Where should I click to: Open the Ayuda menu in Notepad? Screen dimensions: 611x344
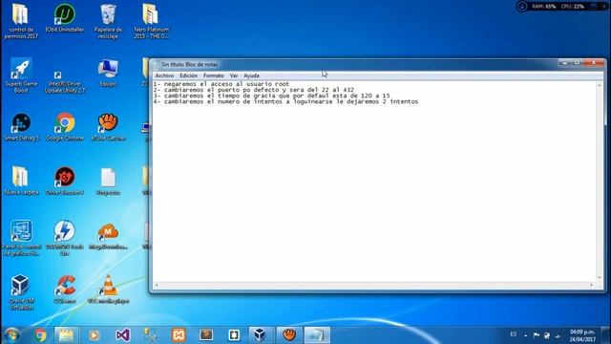[x=251, y=75]
